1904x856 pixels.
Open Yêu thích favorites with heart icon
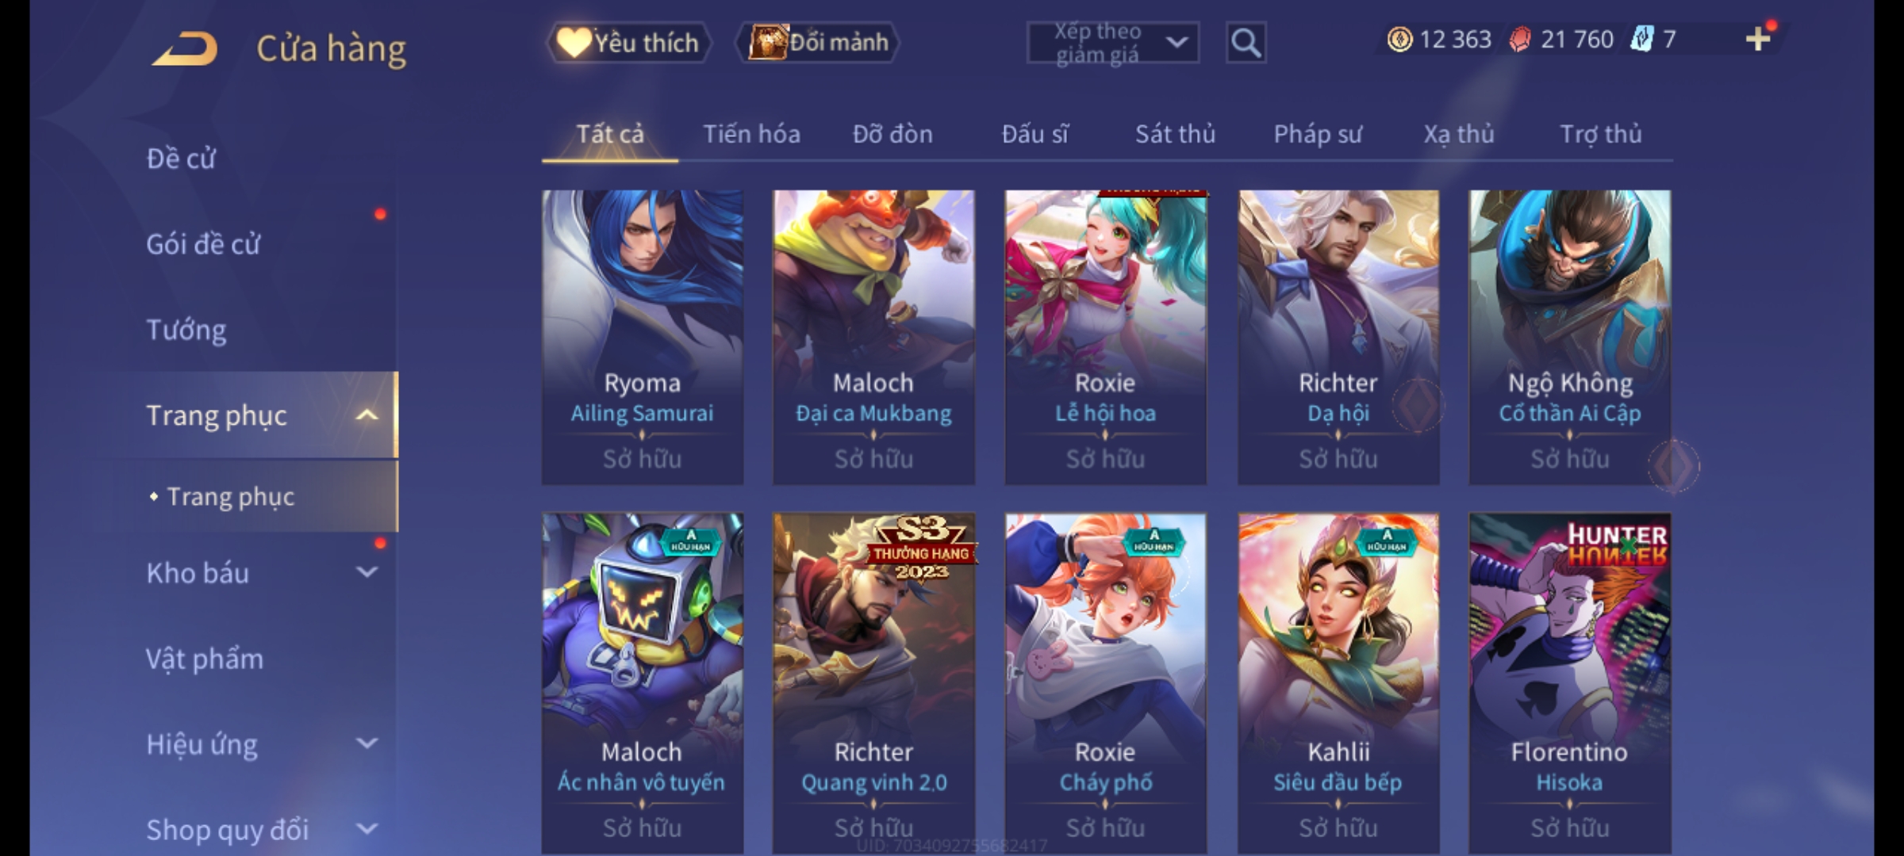point(629,43)
